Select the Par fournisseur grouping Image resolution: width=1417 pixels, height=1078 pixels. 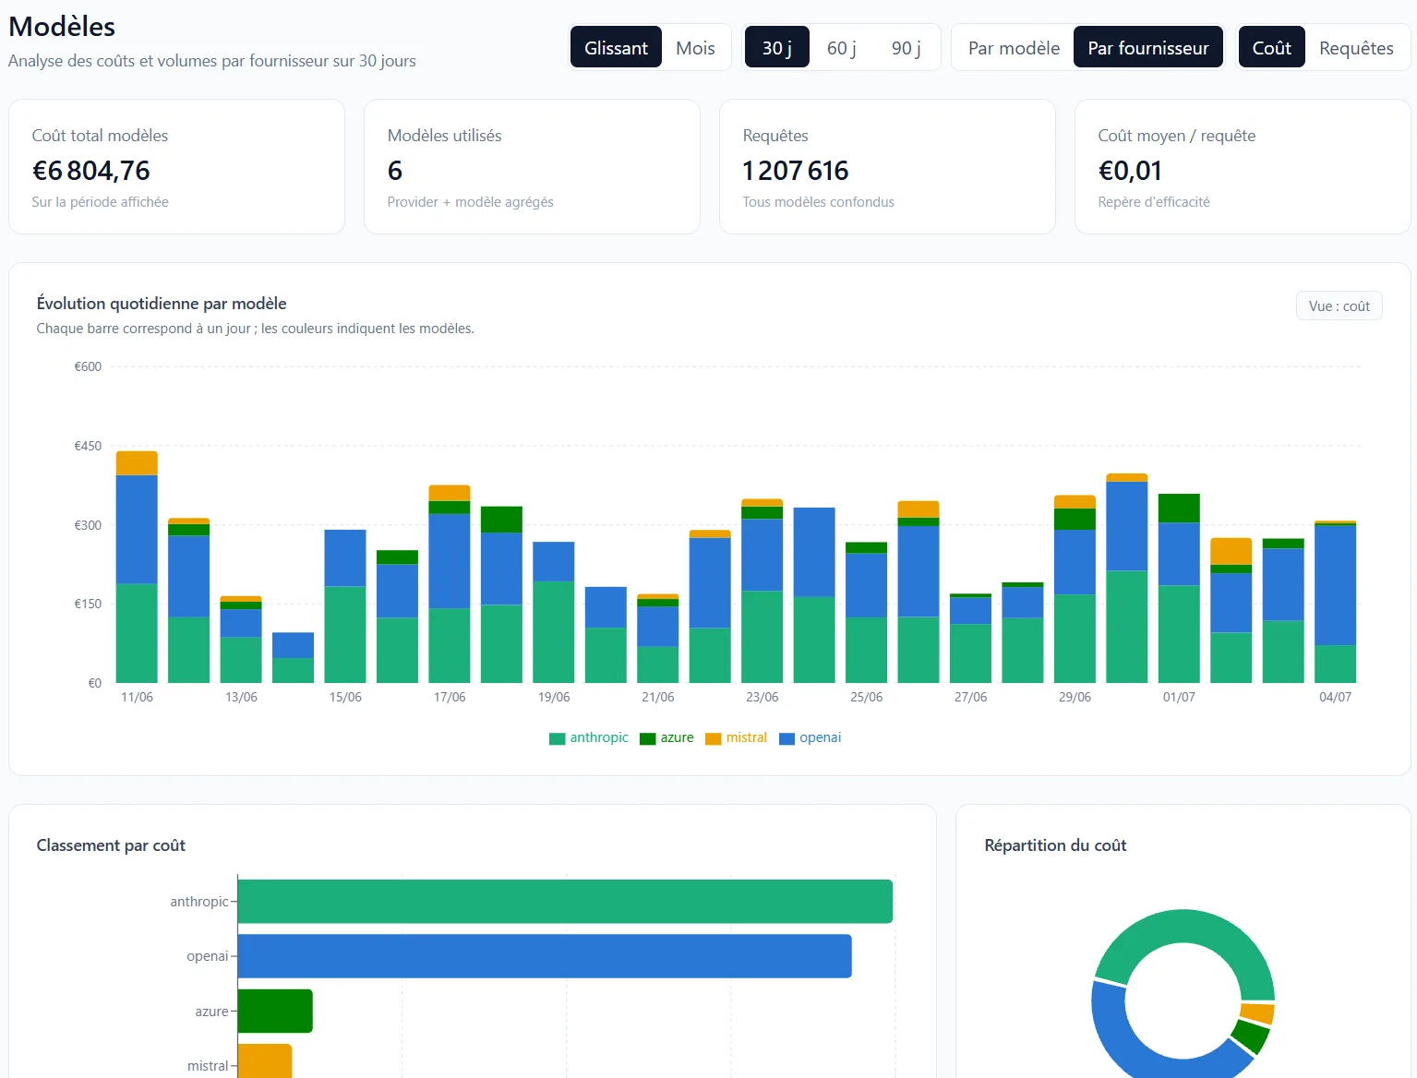(1147, 48)
